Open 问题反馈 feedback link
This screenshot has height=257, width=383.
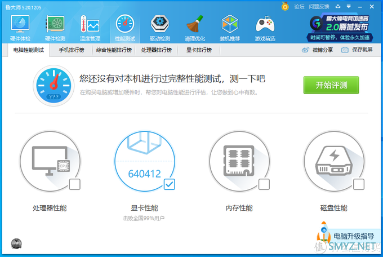pos(319,7)
